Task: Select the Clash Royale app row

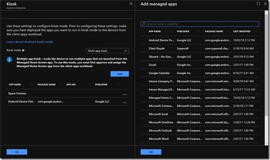Action: pos(200,48)
